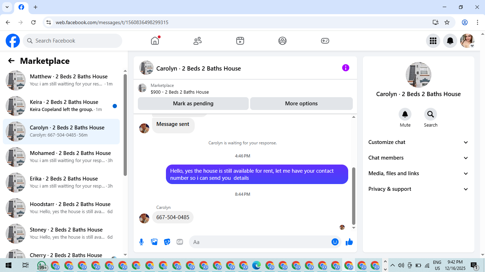Click the Search Facebook field
The width and height of the screenshot is (485, 272).
[x=72, y=41]
